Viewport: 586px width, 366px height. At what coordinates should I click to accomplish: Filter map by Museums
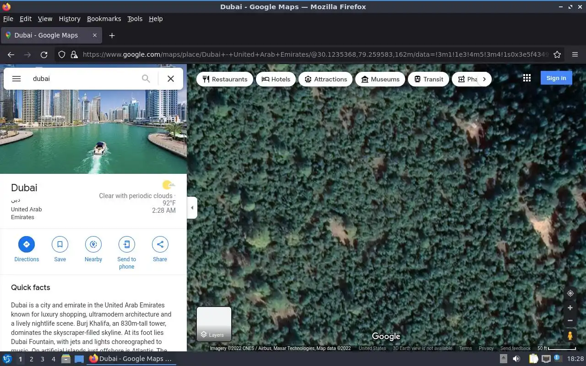380,79
